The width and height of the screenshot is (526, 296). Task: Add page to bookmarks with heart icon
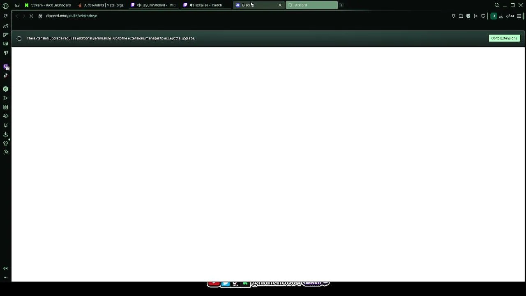[483, 16]
